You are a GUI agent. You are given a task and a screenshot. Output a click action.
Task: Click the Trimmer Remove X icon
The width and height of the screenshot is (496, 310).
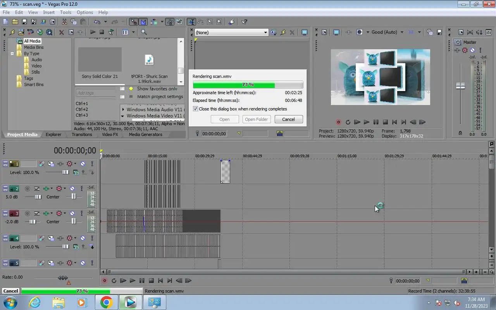coord(292,33)
